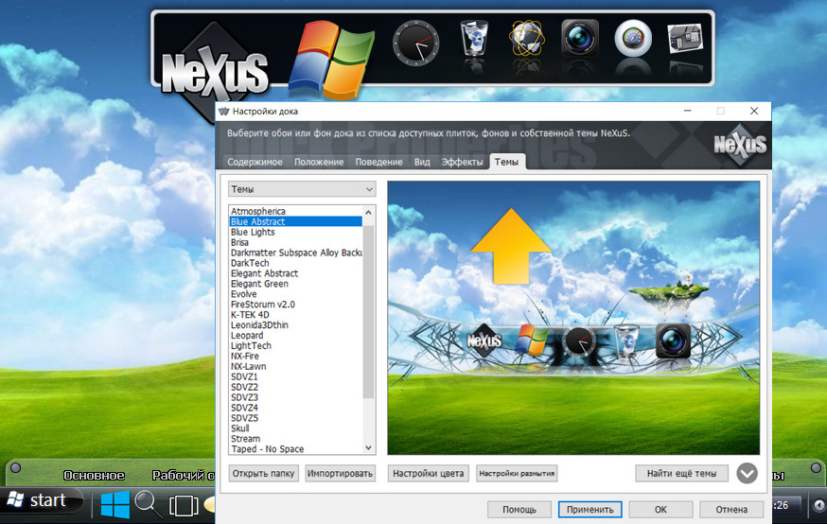Viewport: 827px width, 524px height.
Task: Open Настройки цвета settings
Action: [x=429, y=473]
